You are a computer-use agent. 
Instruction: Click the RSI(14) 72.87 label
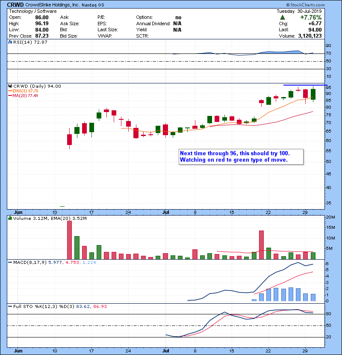30,42
